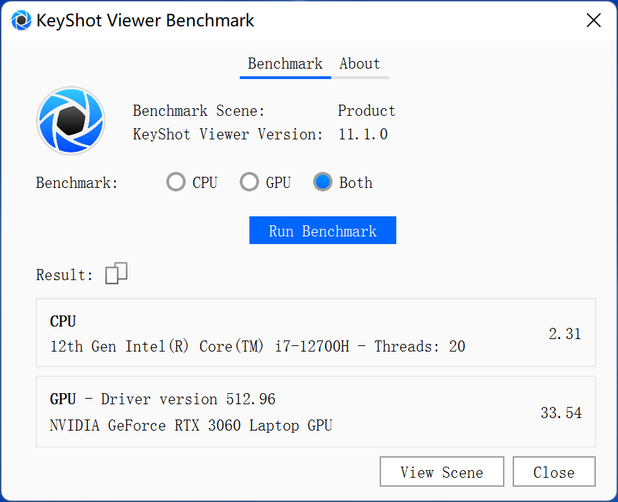Click the large KeyShot shutter logo
This screenshot has height=502, width=618.
[71, 121]
